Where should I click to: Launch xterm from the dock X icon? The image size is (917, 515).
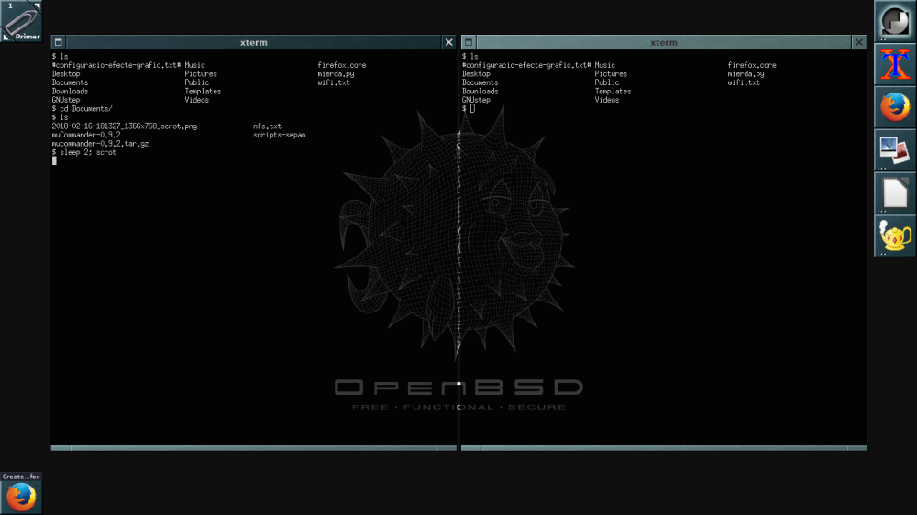pos(895,64)
